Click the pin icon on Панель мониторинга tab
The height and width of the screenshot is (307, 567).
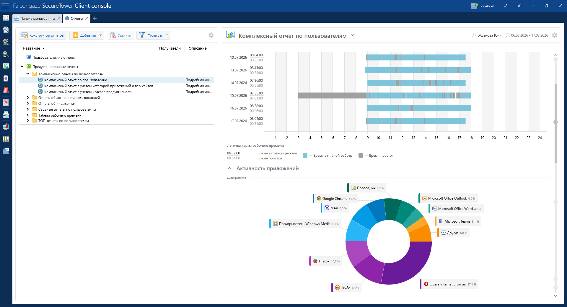coord(59,18)
